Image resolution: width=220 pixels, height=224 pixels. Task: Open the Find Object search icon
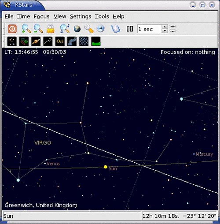click(65, 29)
